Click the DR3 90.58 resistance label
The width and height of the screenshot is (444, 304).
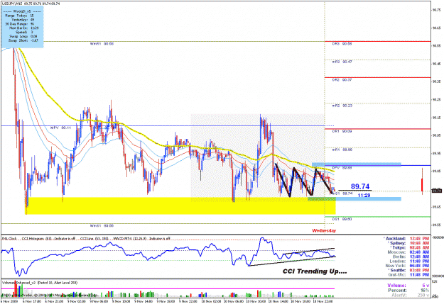(342, 44)
